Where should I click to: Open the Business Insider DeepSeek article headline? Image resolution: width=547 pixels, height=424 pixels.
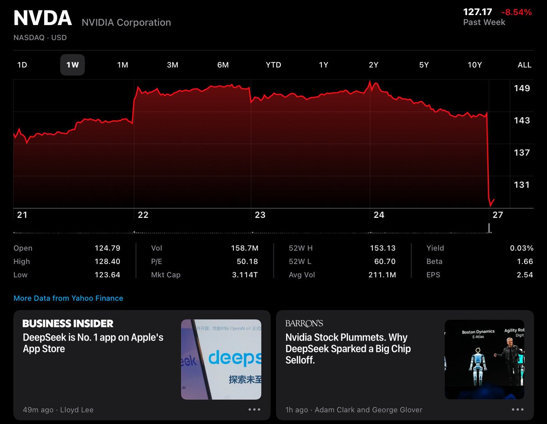point(93,343)
